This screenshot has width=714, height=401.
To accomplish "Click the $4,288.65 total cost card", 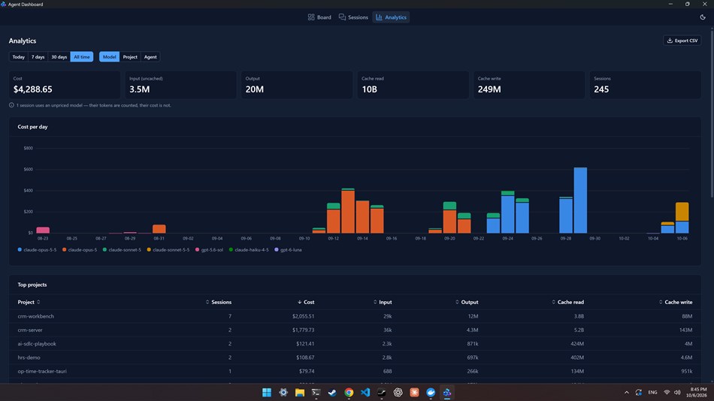I will pos(65,85).
